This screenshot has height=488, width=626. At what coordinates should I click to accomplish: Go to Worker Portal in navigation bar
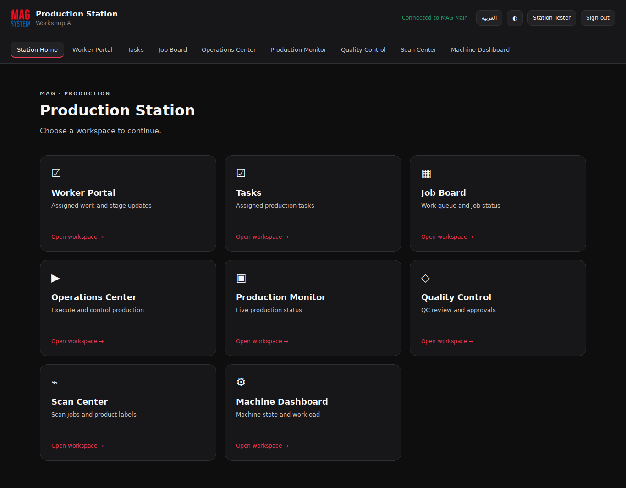pos(93,49)
